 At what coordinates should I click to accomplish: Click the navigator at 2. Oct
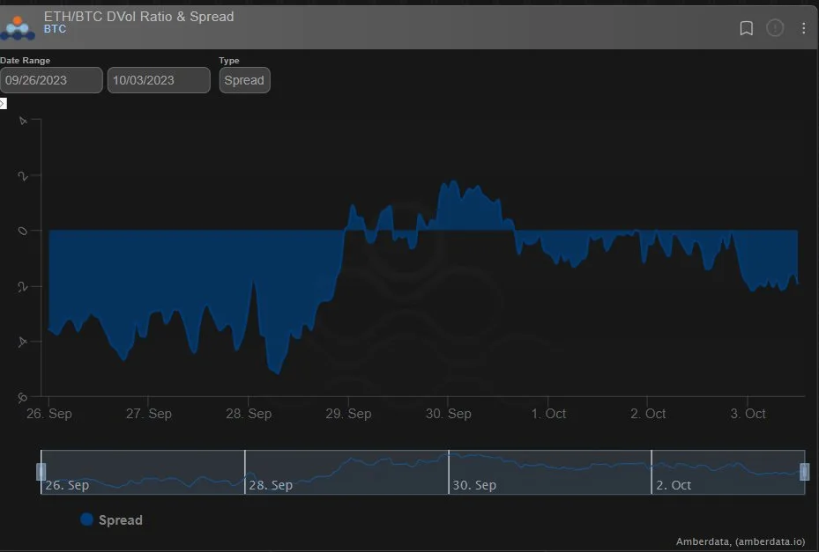pos(674,485)
